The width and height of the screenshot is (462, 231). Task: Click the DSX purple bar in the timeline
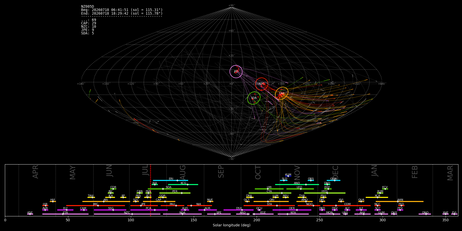coord(238,210)
